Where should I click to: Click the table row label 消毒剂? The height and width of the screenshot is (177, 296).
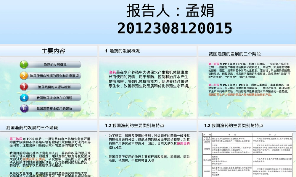tap(207, 149)
